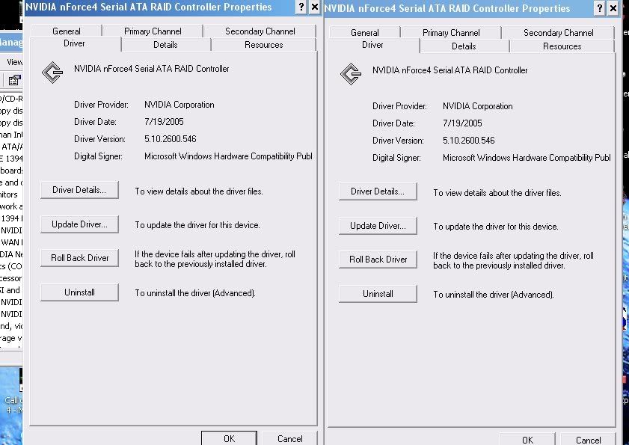Click Uninstall button in right dialog
Screen dimensions: 629x445
(378, 294)
